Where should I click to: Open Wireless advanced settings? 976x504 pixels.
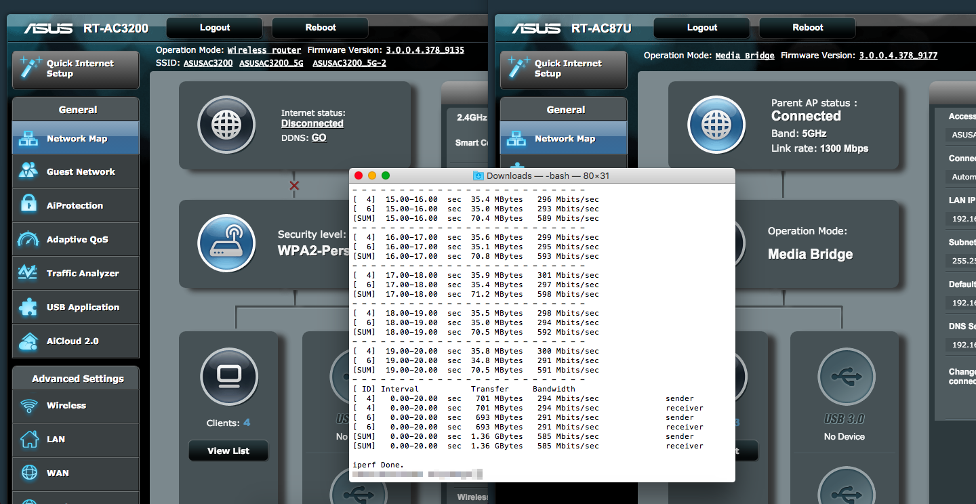click(66, 406)
